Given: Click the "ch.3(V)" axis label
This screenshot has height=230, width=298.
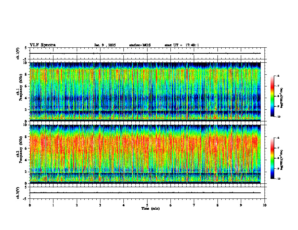Looking at the screenshot, I should coord(18,193).
